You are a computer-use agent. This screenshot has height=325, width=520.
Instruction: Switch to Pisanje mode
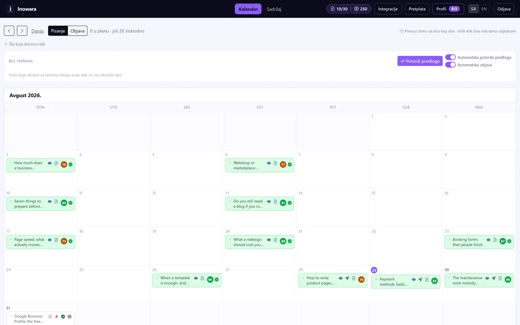click(x=58, y=31)
